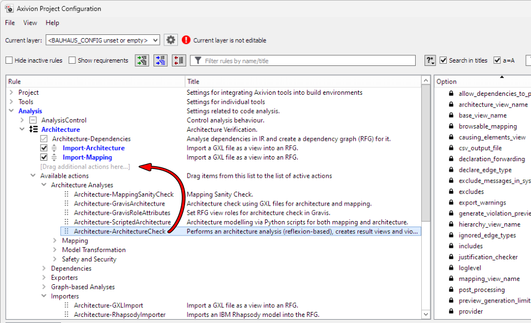
Task: Click the red error warning icon
Action: pyautogui.click(x=186, y=40)
